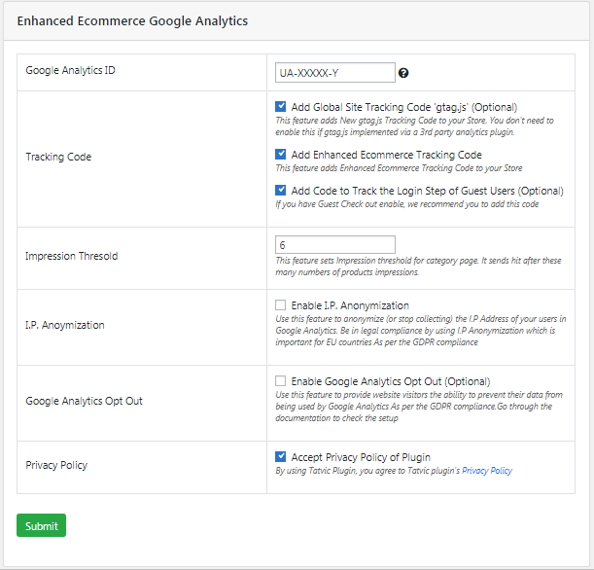Click the Add Enhanced Ecommerce Tracking Code label
The height and width of the screenshot is (570, 594).
[x=386, y=155]
